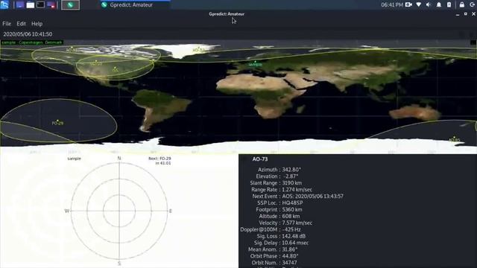Click the Sig. Loss value 142.48 dB
This screenshot has width=477, height=268.
[294, 237]
